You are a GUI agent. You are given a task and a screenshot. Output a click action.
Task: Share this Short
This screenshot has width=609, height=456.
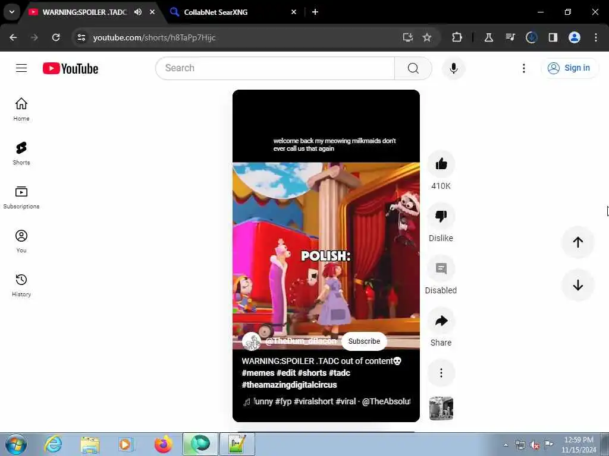(x=441, y=321)
